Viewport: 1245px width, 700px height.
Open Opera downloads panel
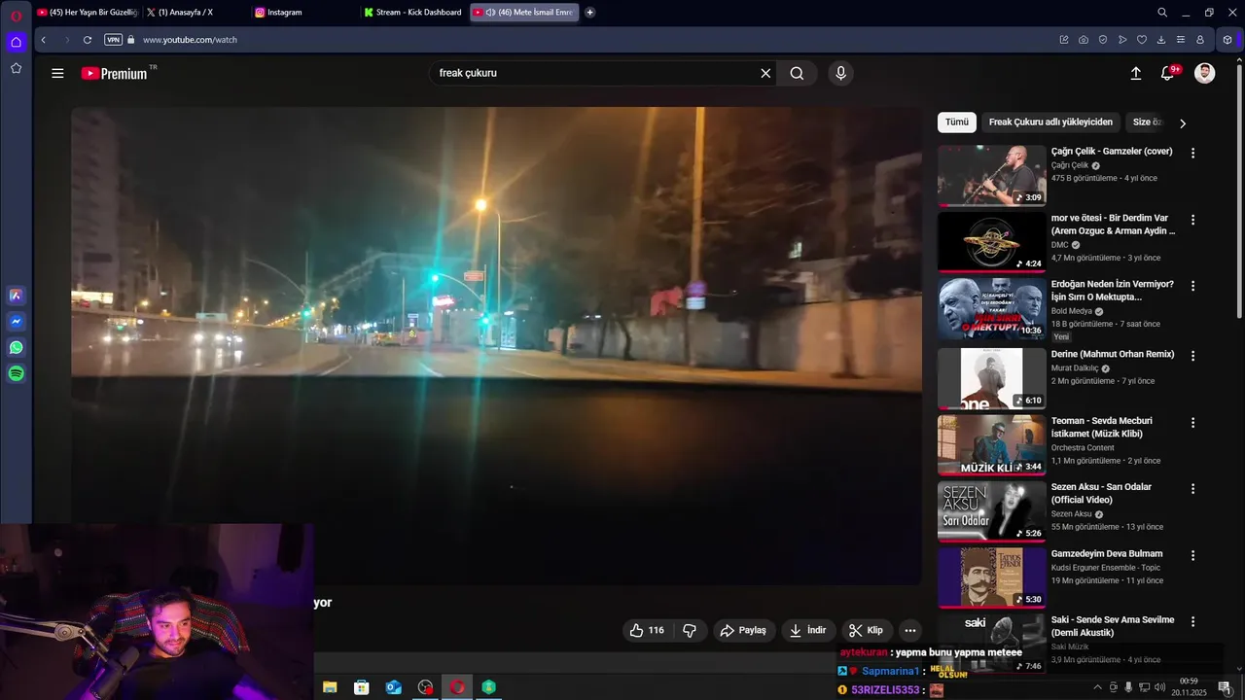tap(1161, 40)
